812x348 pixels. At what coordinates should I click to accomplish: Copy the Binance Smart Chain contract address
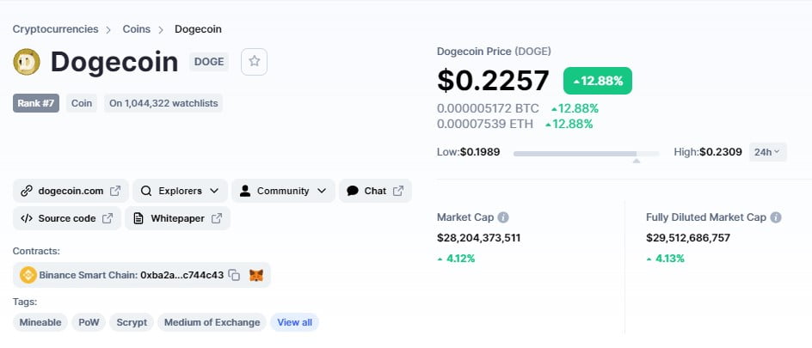coord(234,276)
